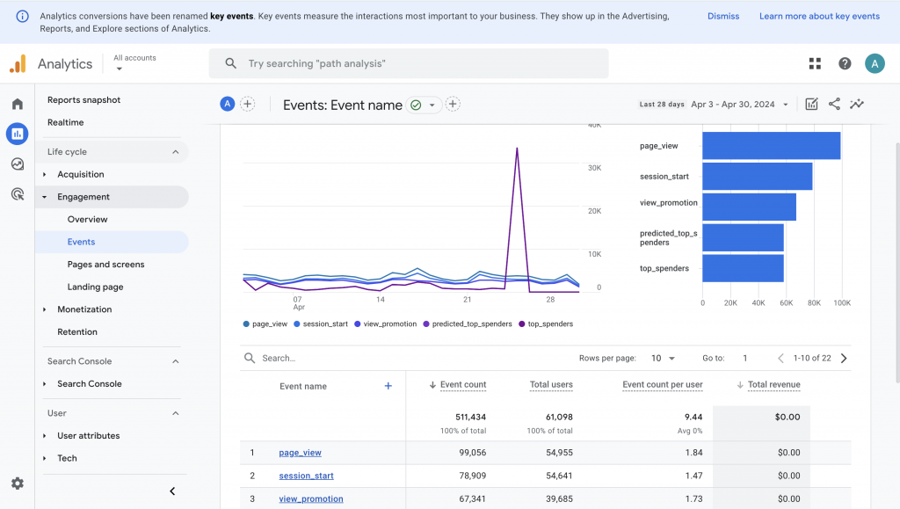Open the page_view event link
This screenshot has width=900, height=509.
(x=300, y=453)
